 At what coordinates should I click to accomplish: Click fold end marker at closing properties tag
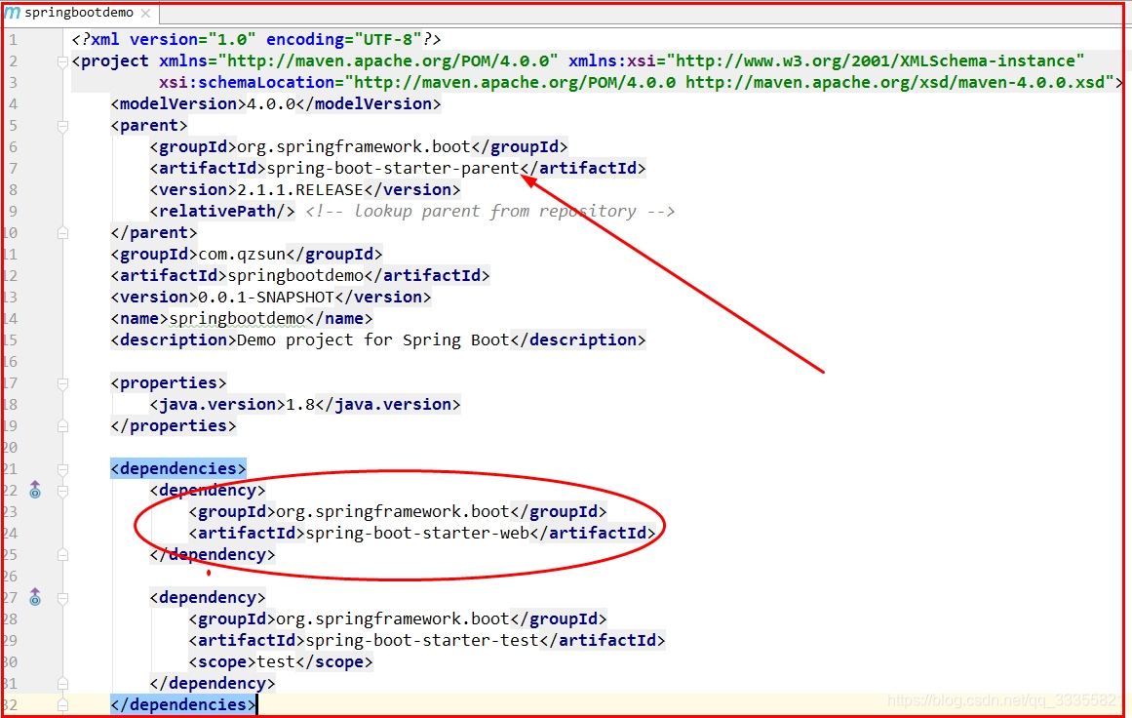[x=62, y=426]
